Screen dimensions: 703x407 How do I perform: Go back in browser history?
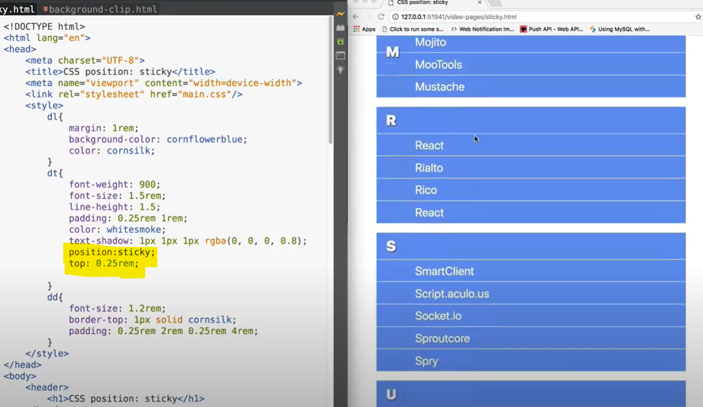(x=356, y=17)
